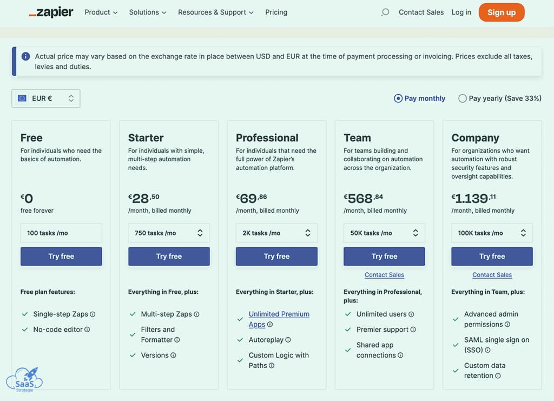Click the orange Sign up button
Screen dimensions: 554x401
(502, 12)
